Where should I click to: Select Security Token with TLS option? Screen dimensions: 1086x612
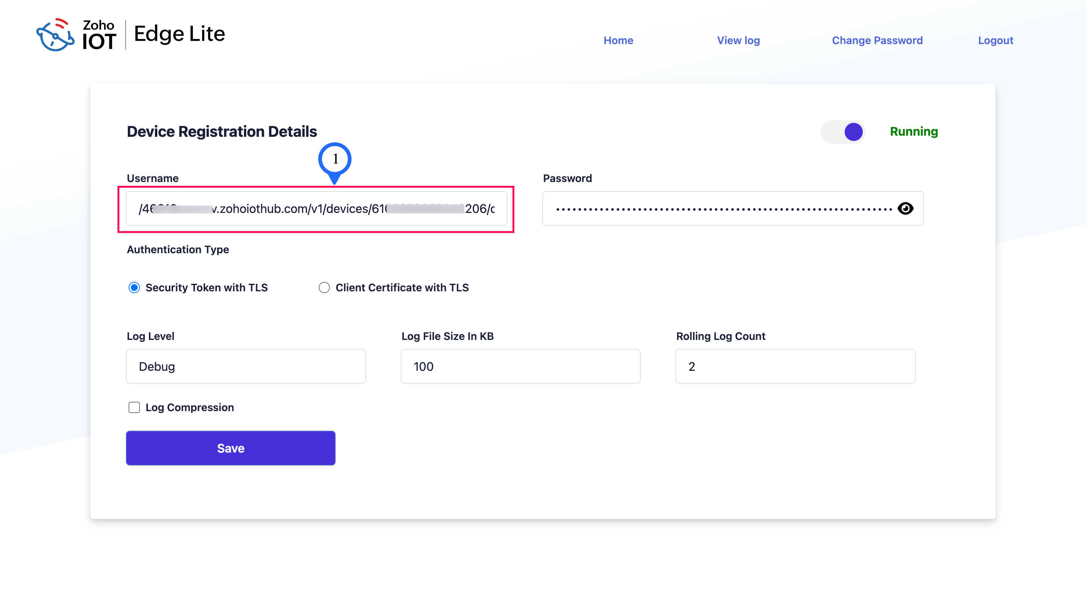click(134, 288)
